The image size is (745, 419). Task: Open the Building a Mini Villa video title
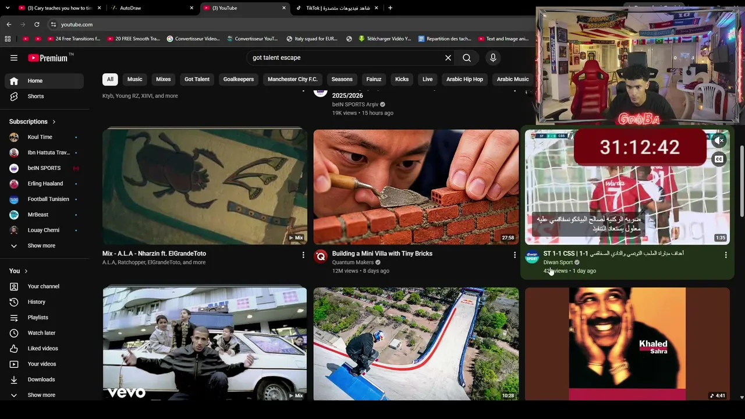click(382, 254)
